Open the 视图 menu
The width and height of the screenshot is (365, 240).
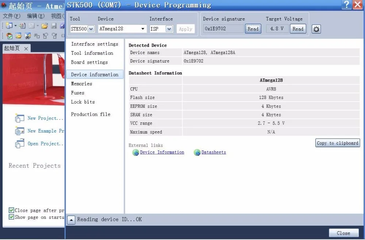tap(57, 16)
